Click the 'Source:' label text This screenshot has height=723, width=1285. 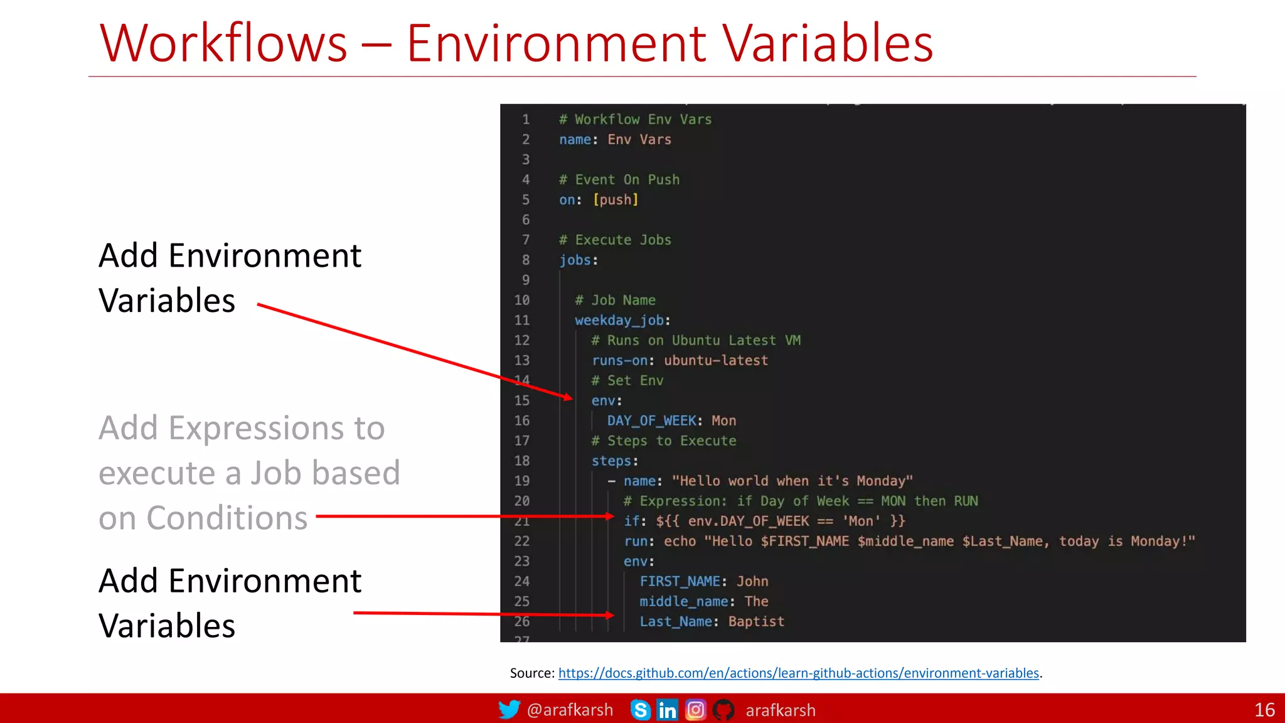point(532,673)
